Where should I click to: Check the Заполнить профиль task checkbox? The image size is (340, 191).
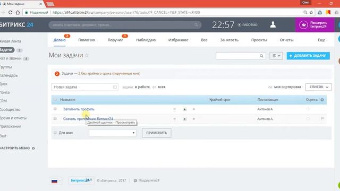pos(55,109)
